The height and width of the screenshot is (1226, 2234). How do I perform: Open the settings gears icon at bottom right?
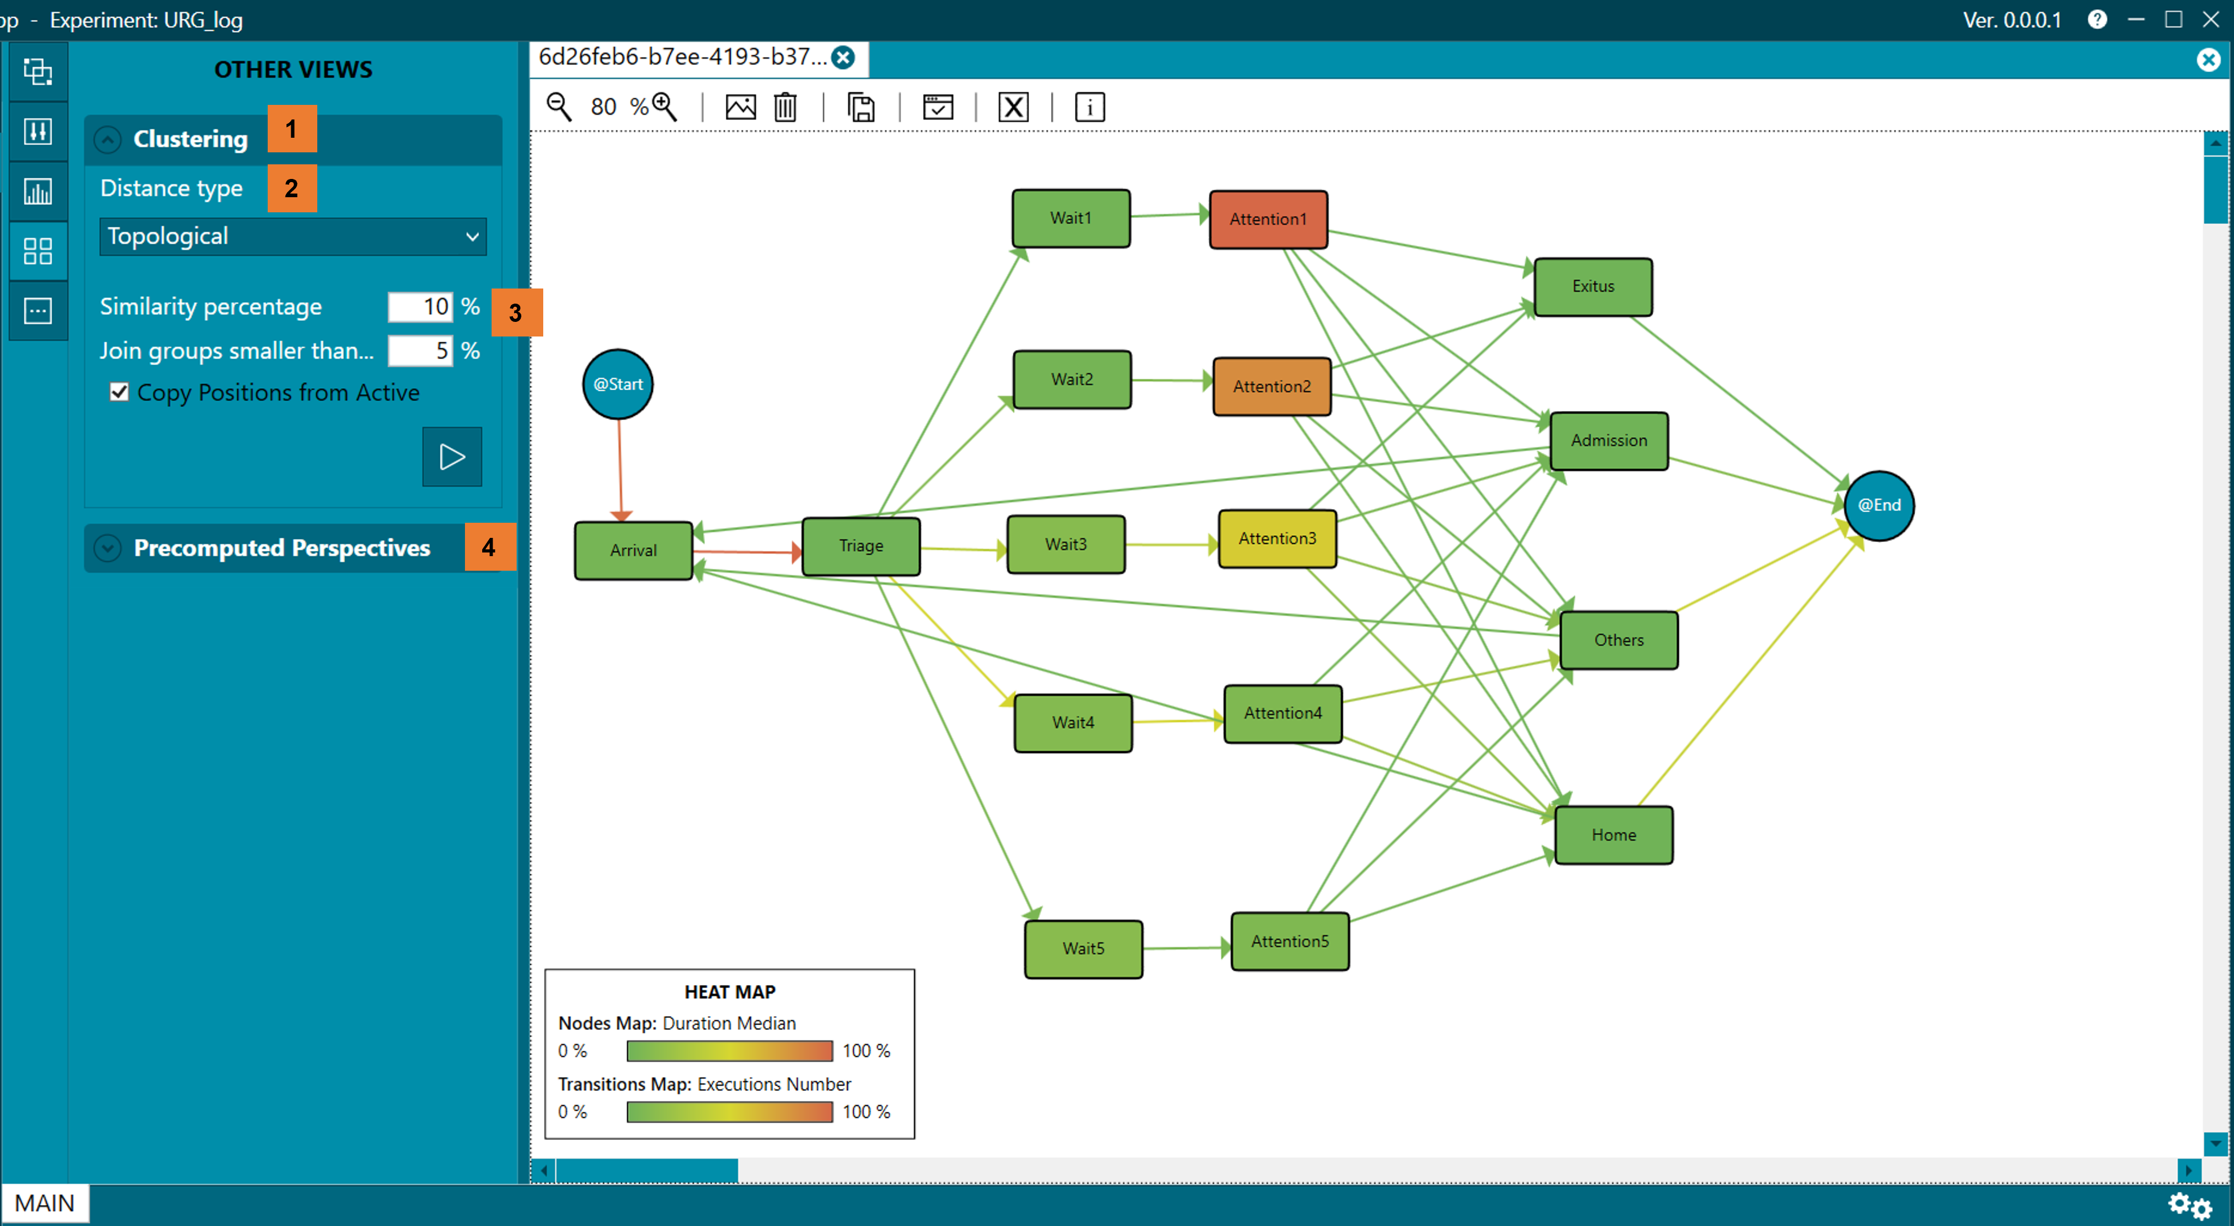click(2190, 1206)
